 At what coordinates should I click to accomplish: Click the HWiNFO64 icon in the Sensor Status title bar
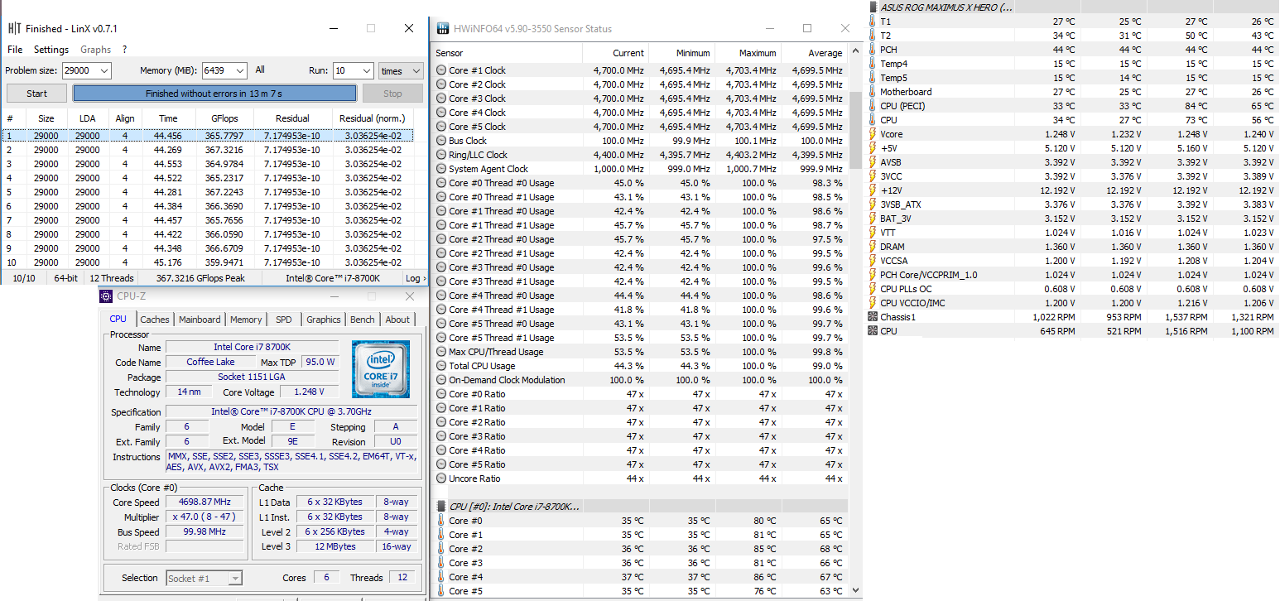pos(442,28)
